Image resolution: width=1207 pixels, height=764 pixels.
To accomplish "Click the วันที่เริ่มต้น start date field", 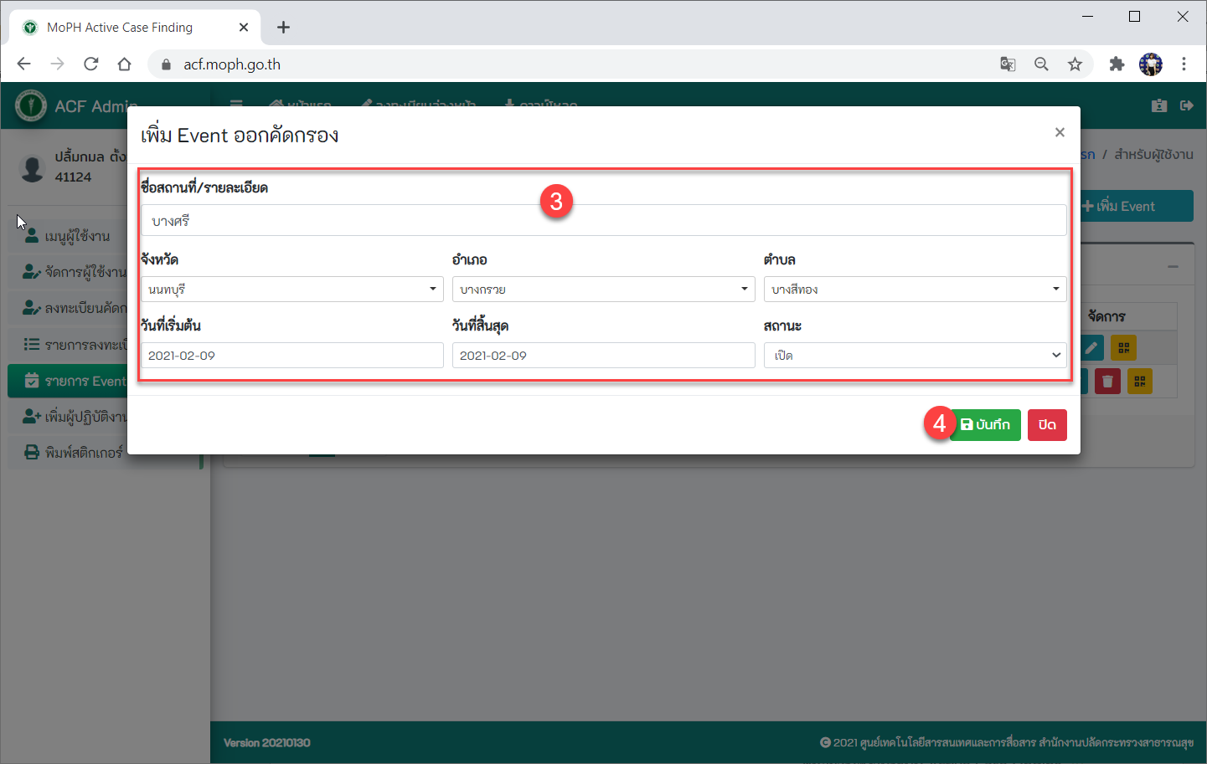I will point(291,356).
